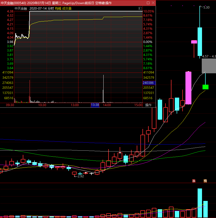The height and width of the screenshot is (218, 216).
Task: Click the 10.05% limit-up label on the right axis
Action: pyautogui.click(x=149, y=11)
